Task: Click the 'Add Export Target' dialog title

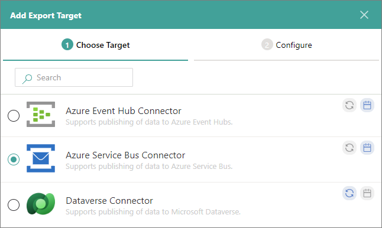Action: [46, 15]
